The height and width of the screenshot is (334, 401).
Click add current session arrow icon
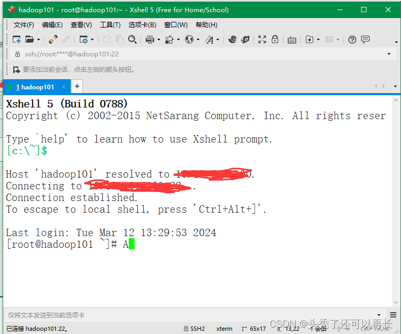coord(16,70)
